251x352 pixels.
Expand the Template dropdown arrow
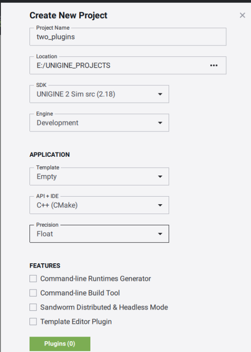(x=160, y=176)
